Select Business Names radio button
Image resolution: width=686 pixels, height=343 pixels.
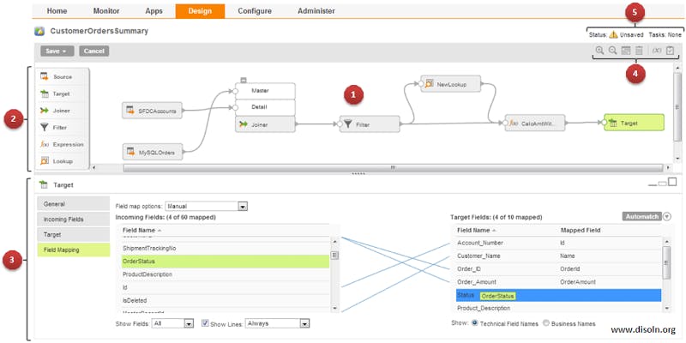tap(546, 323)
